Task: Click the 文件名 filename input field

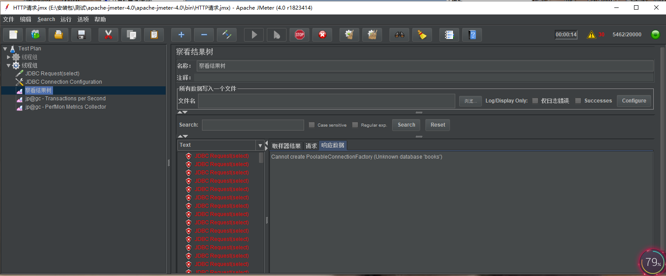Action: (x=326, y=101)
